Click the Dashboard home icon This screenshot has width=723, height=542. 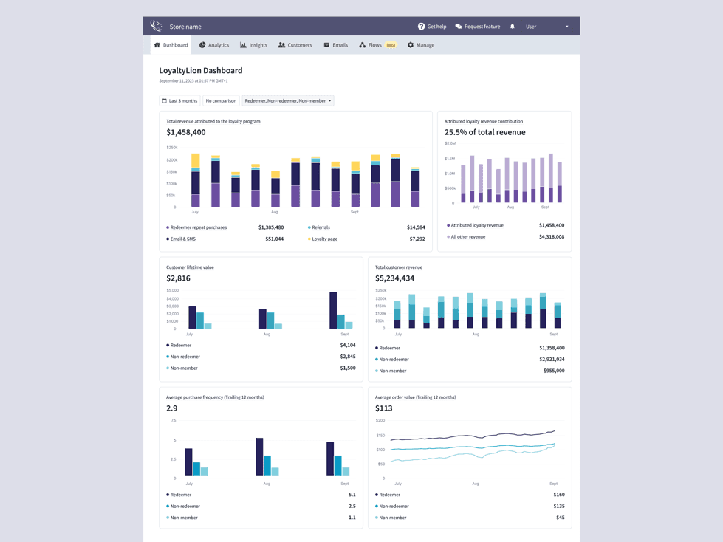(157, 44)
